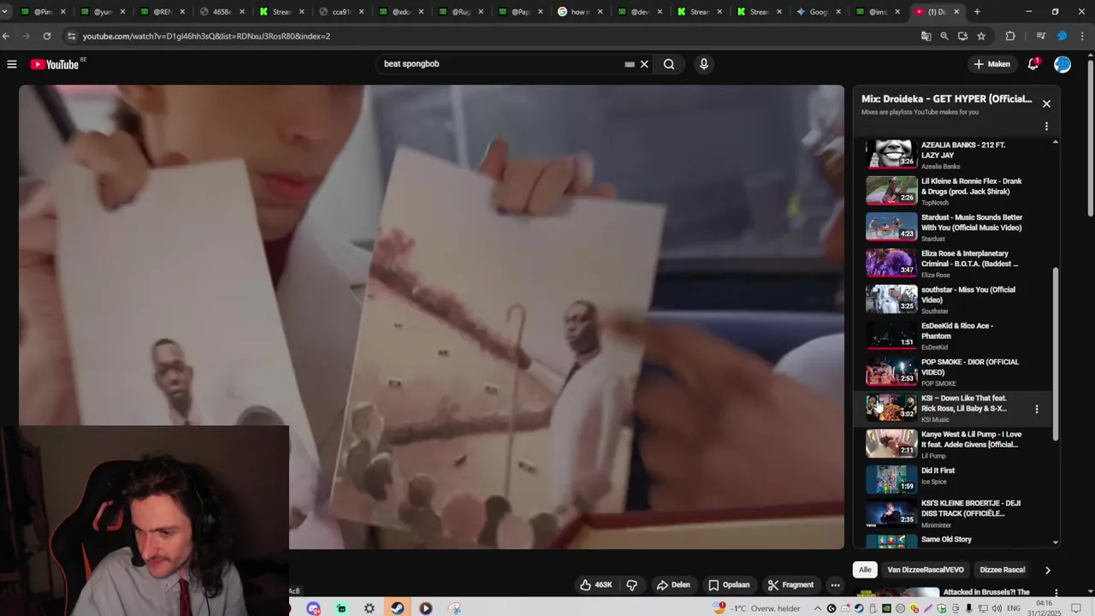Open the taskbar app with 9+ badge
Viewport: 1095px width, 616px height.
pos(314,608)
